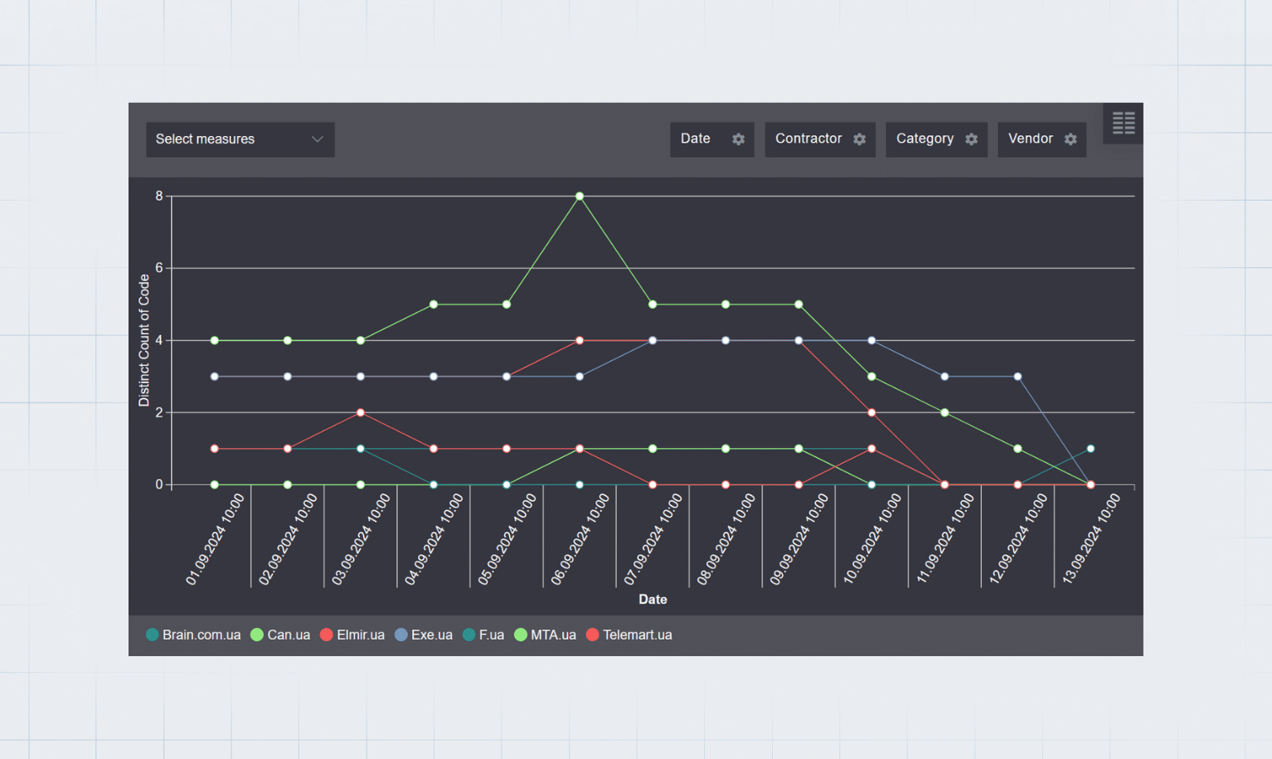Click the Exe.ua legend text
This screenshot has height=759, width=1272.
coord(432,635)
